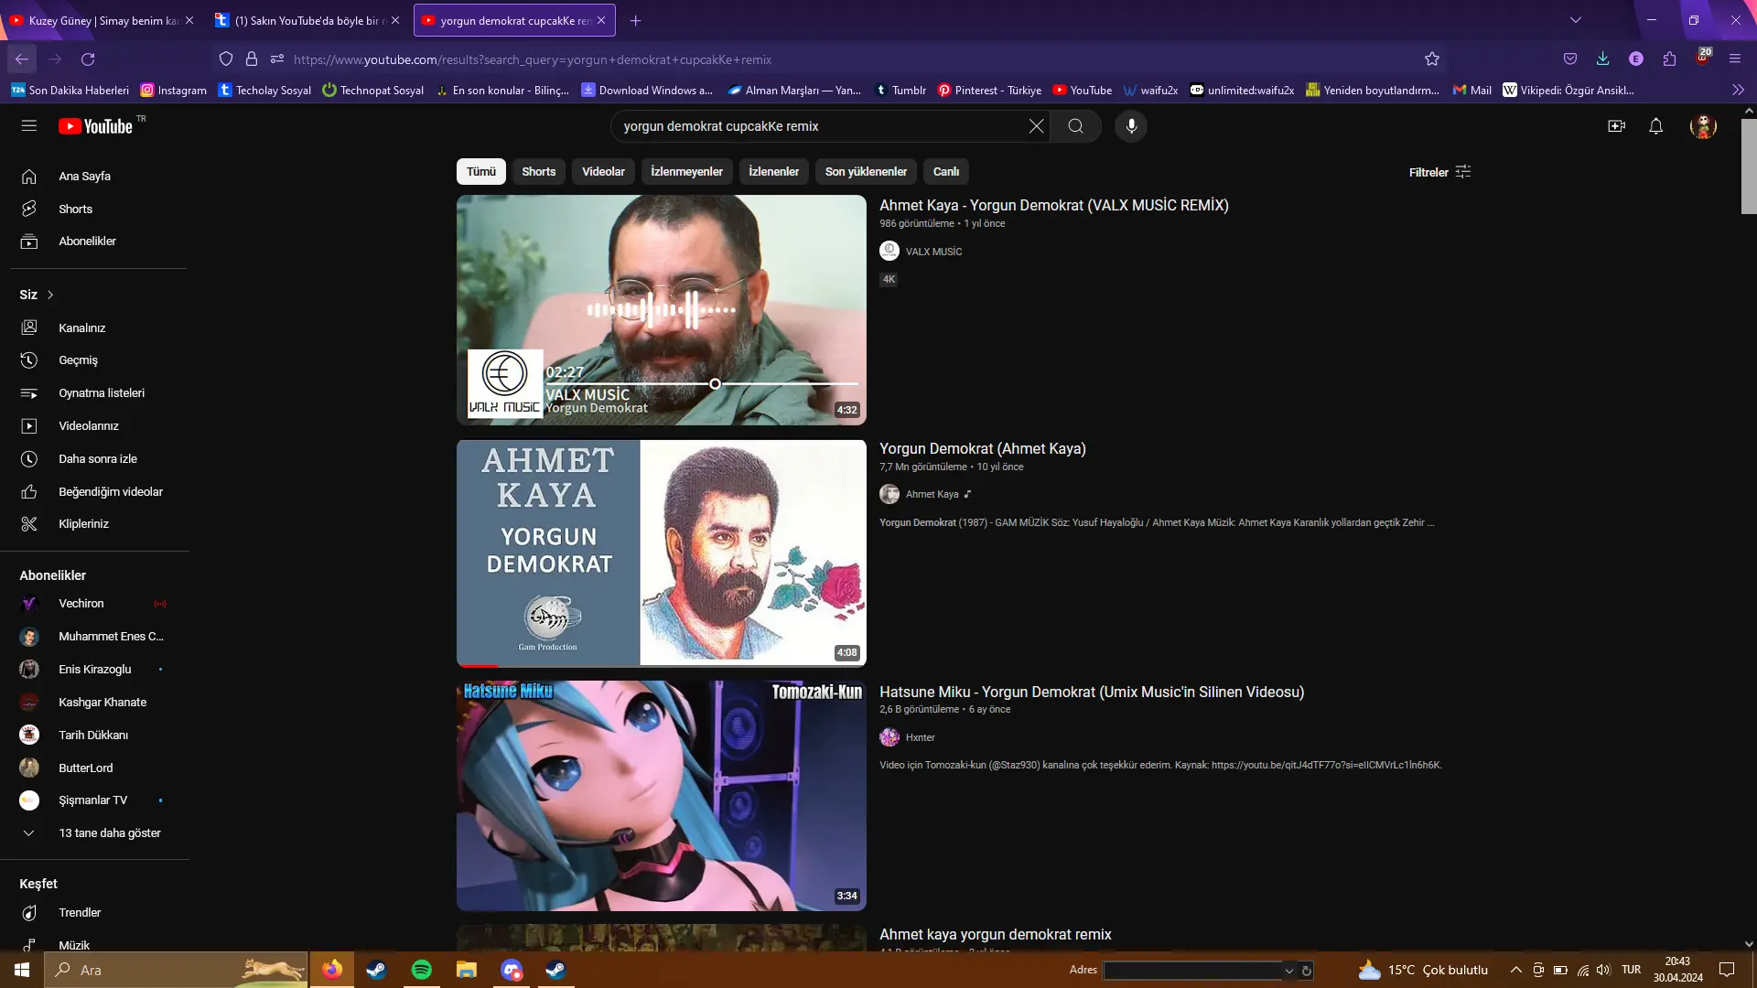Open the Pocket save icon
The width and height of the screenshot is (1757, 988).
[x=1570, y=59]
